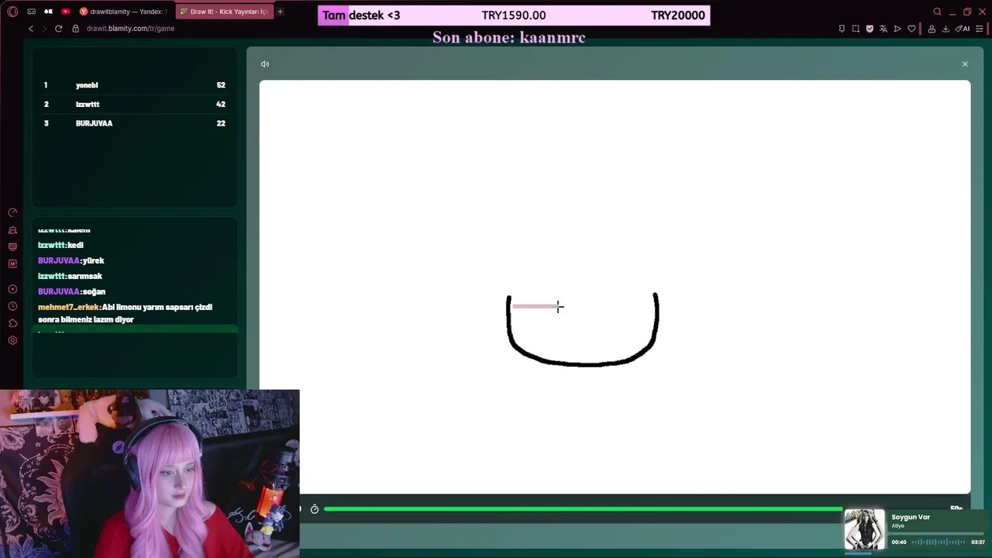Click the pin icon in address bar

pyautogui.click(x=842, y=29)
